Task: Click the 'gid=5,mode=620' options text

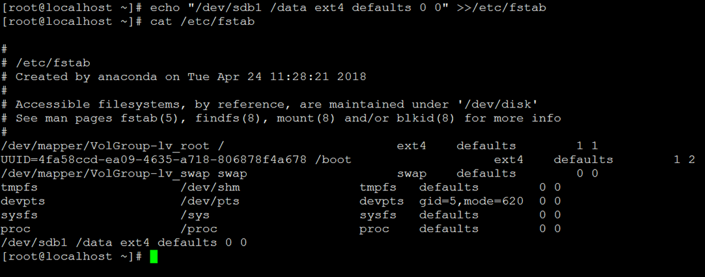Action: point(471,201)
